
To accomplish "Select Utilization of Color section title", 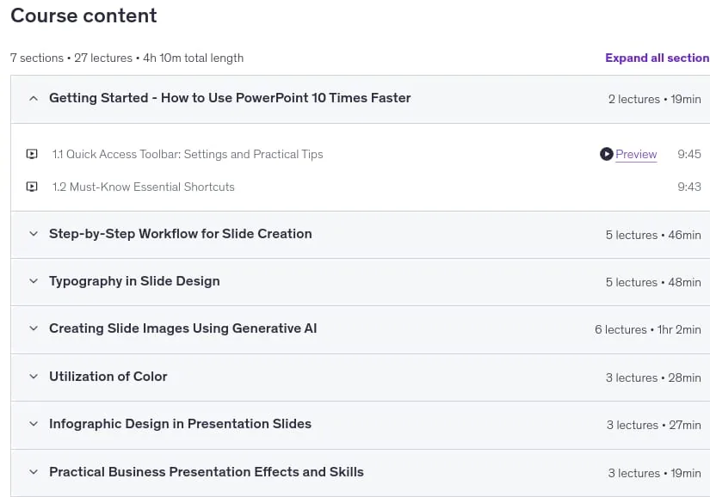I will tap(108, 377).
